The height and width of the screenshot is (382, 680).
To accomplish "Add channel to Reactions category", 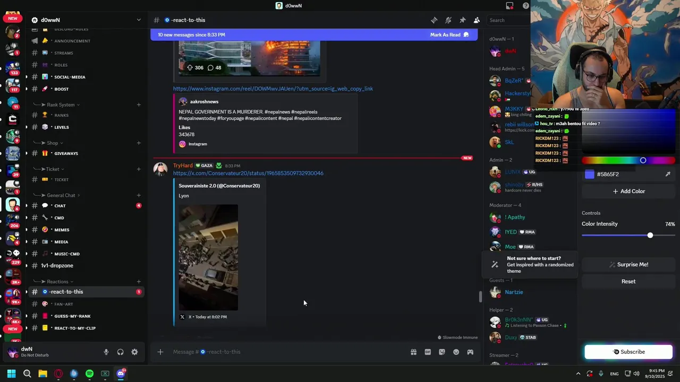I will pos(139,282).
